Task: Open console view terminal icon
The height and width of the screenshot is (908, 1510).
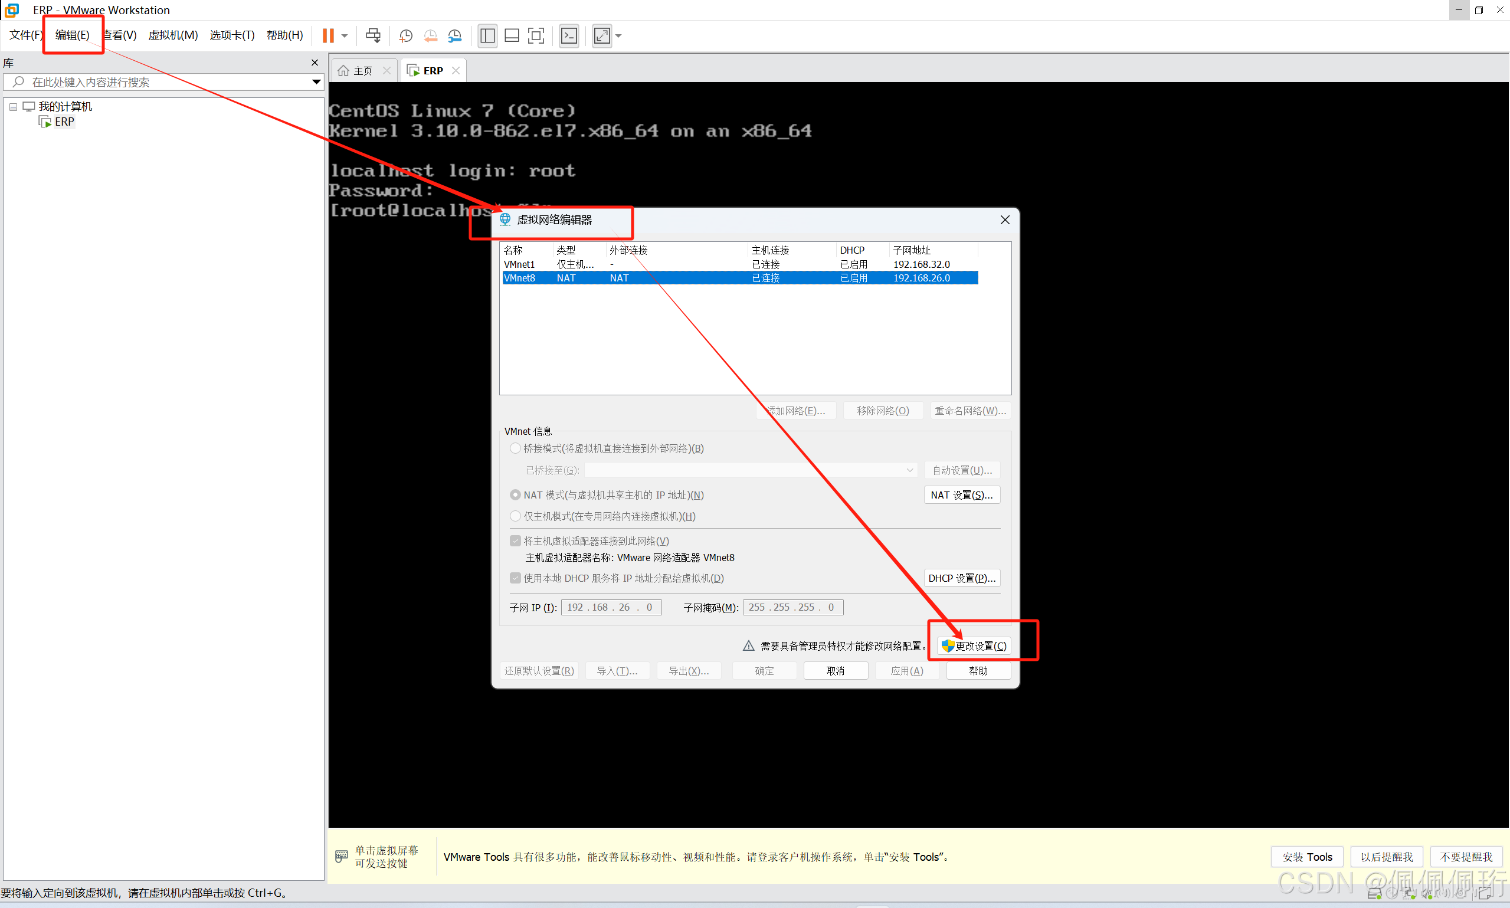Action: pos(569,35)
